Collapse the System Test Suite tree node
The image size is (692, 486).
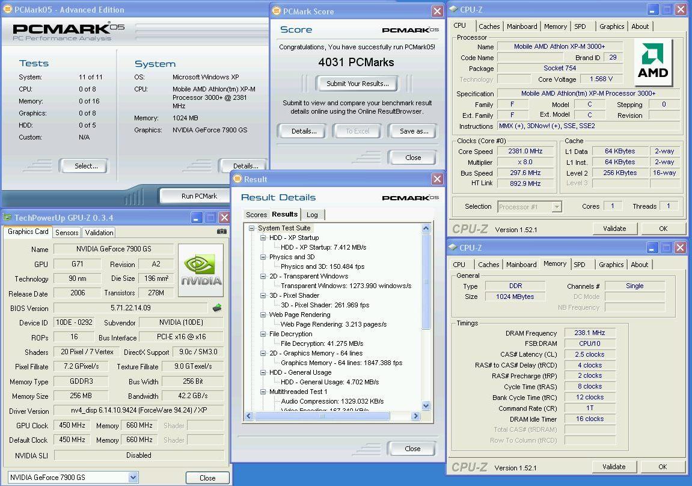point(251,228)
